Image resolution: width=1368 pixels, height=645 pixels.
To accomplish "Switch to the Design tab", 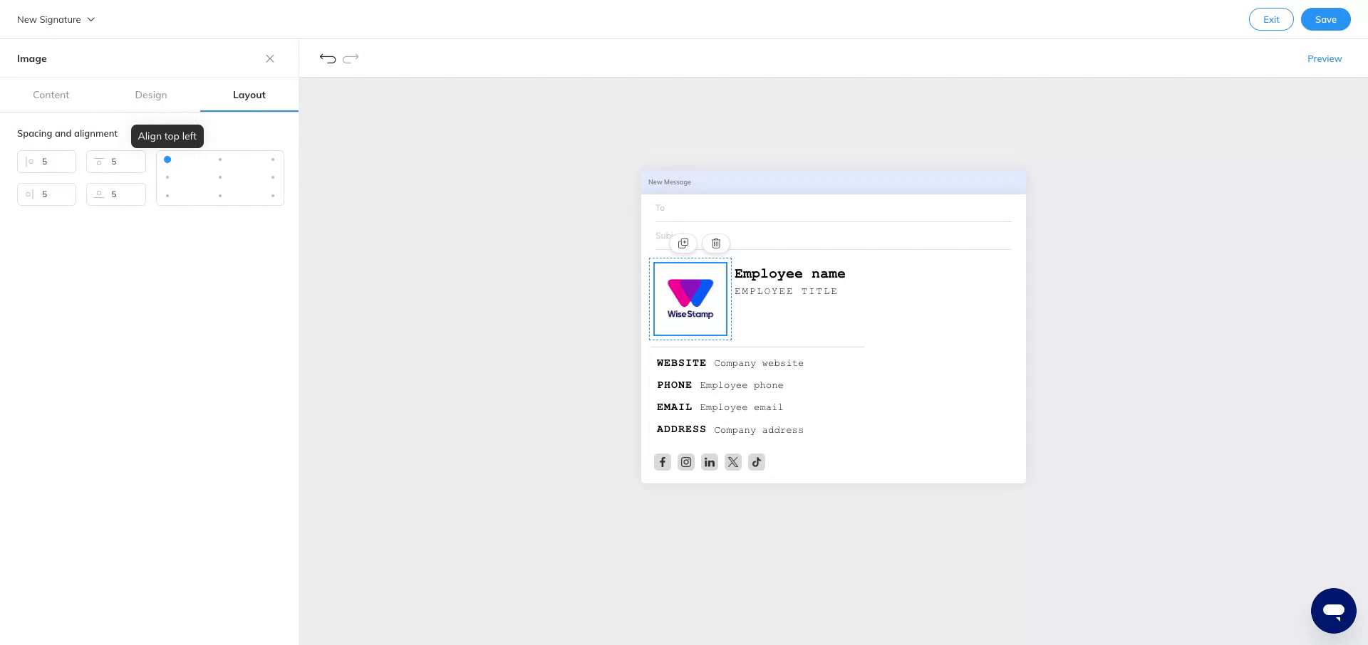I will pyautogui.click(x=151, y=95).
